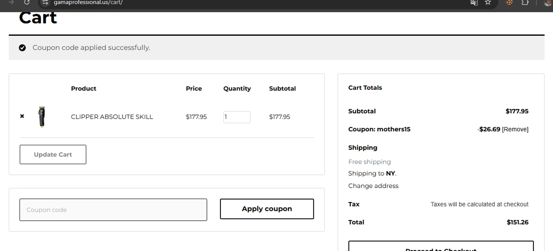The height and width of the screenshot is (251, 553).
Task: Click the translate page icon
Action: pyautogui.click(x=474, y=3)
